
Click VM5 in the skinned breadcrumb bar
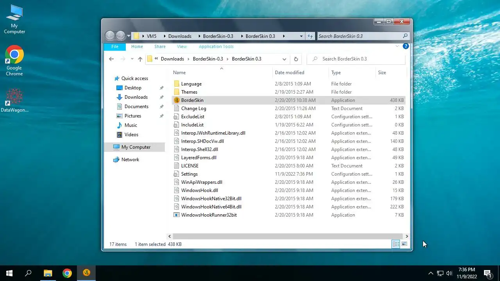152,36
